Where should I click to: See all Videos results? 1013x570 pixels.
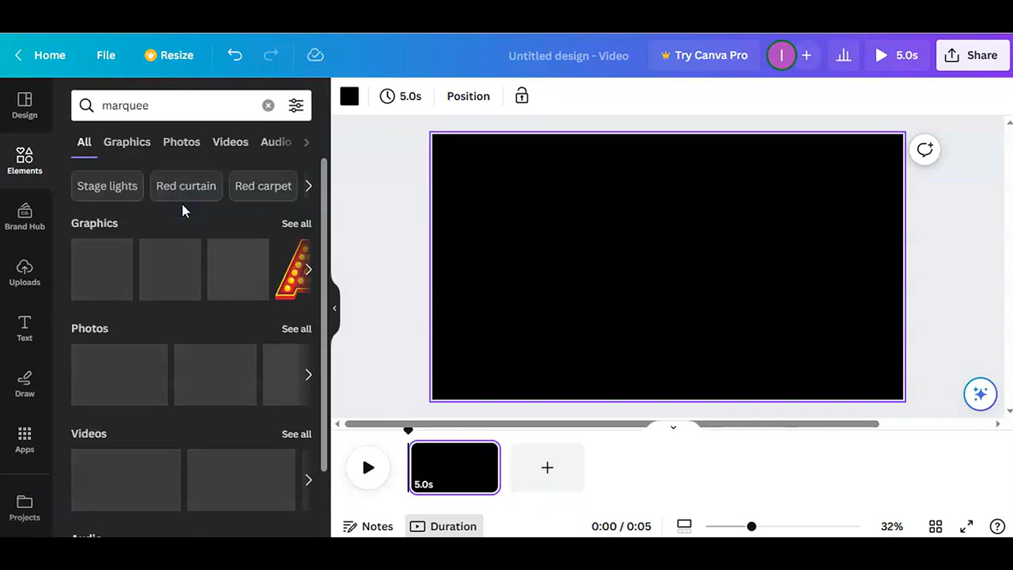click(297, 434)
